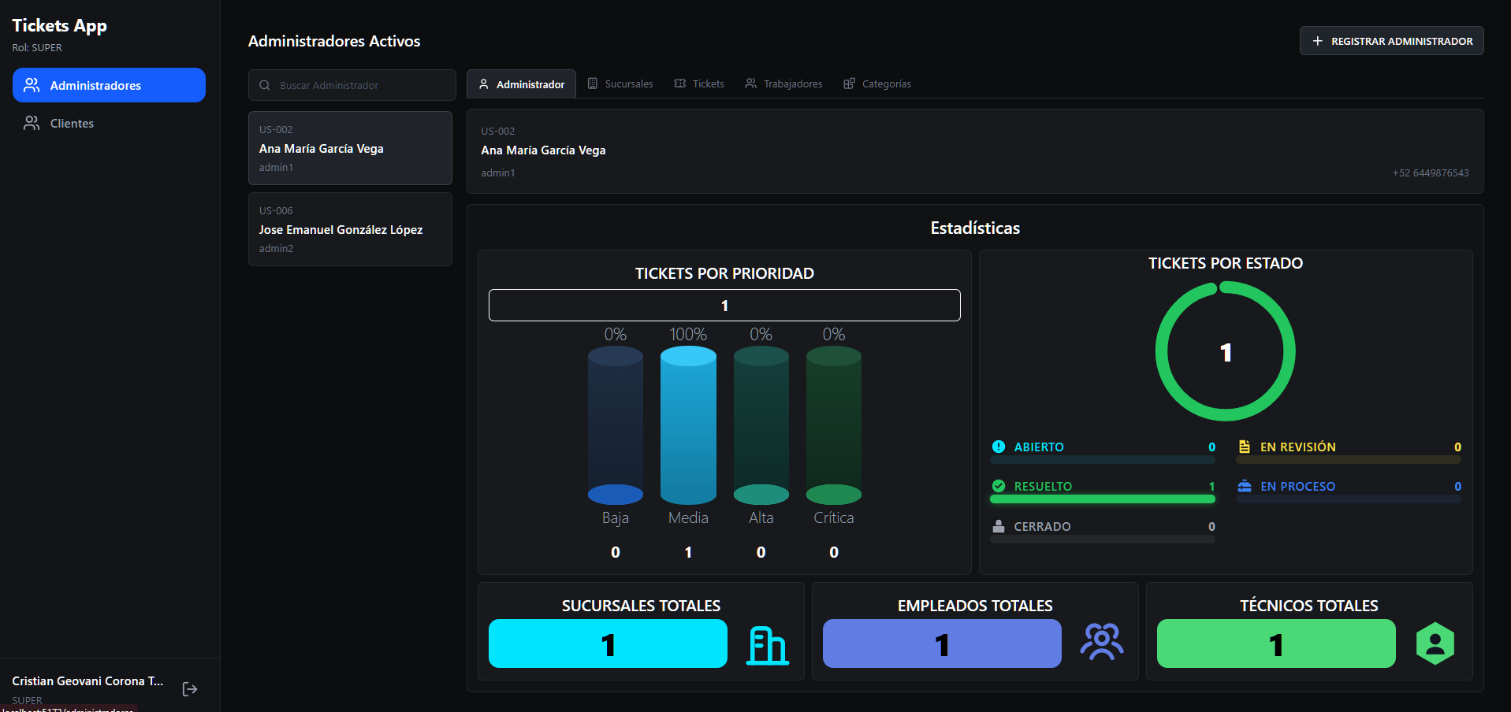
Task: Click the US-006 identifier label
Action: 276,211
